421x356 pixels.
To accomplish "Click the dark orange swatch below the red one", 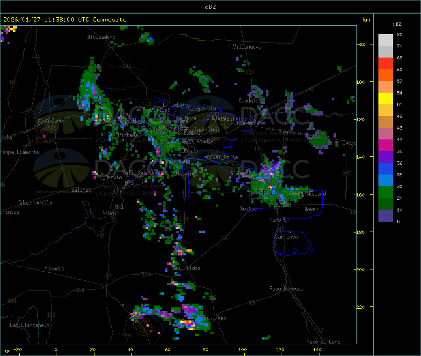I will point(385,75).
